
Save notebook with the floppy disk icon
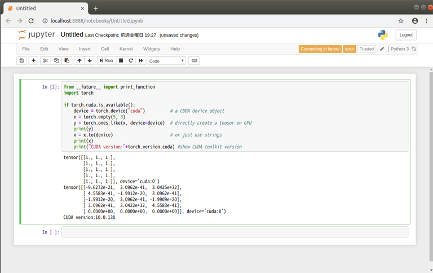click(x=22, y=60)
